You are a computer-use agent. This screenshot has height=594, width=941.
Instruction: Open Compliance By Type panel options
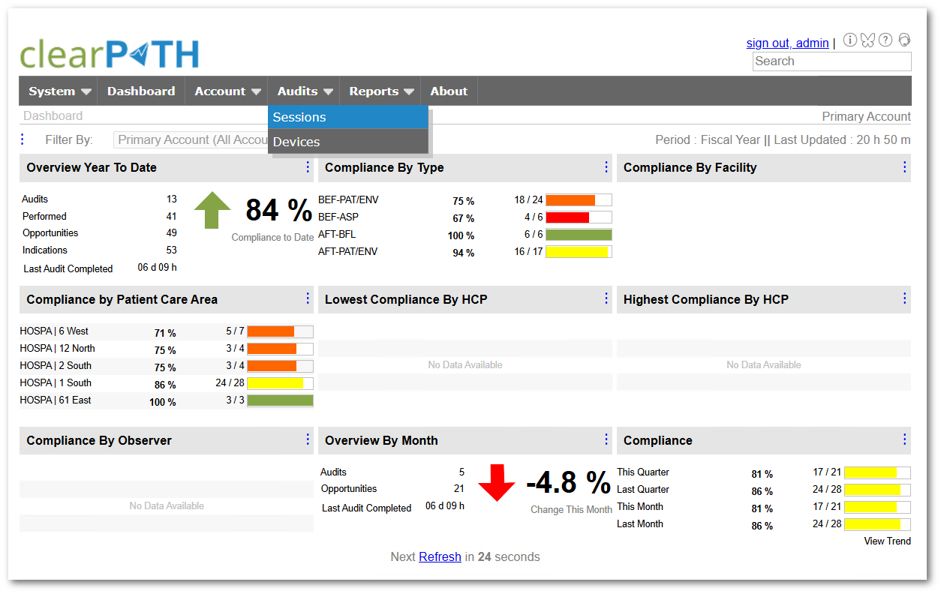606,167
